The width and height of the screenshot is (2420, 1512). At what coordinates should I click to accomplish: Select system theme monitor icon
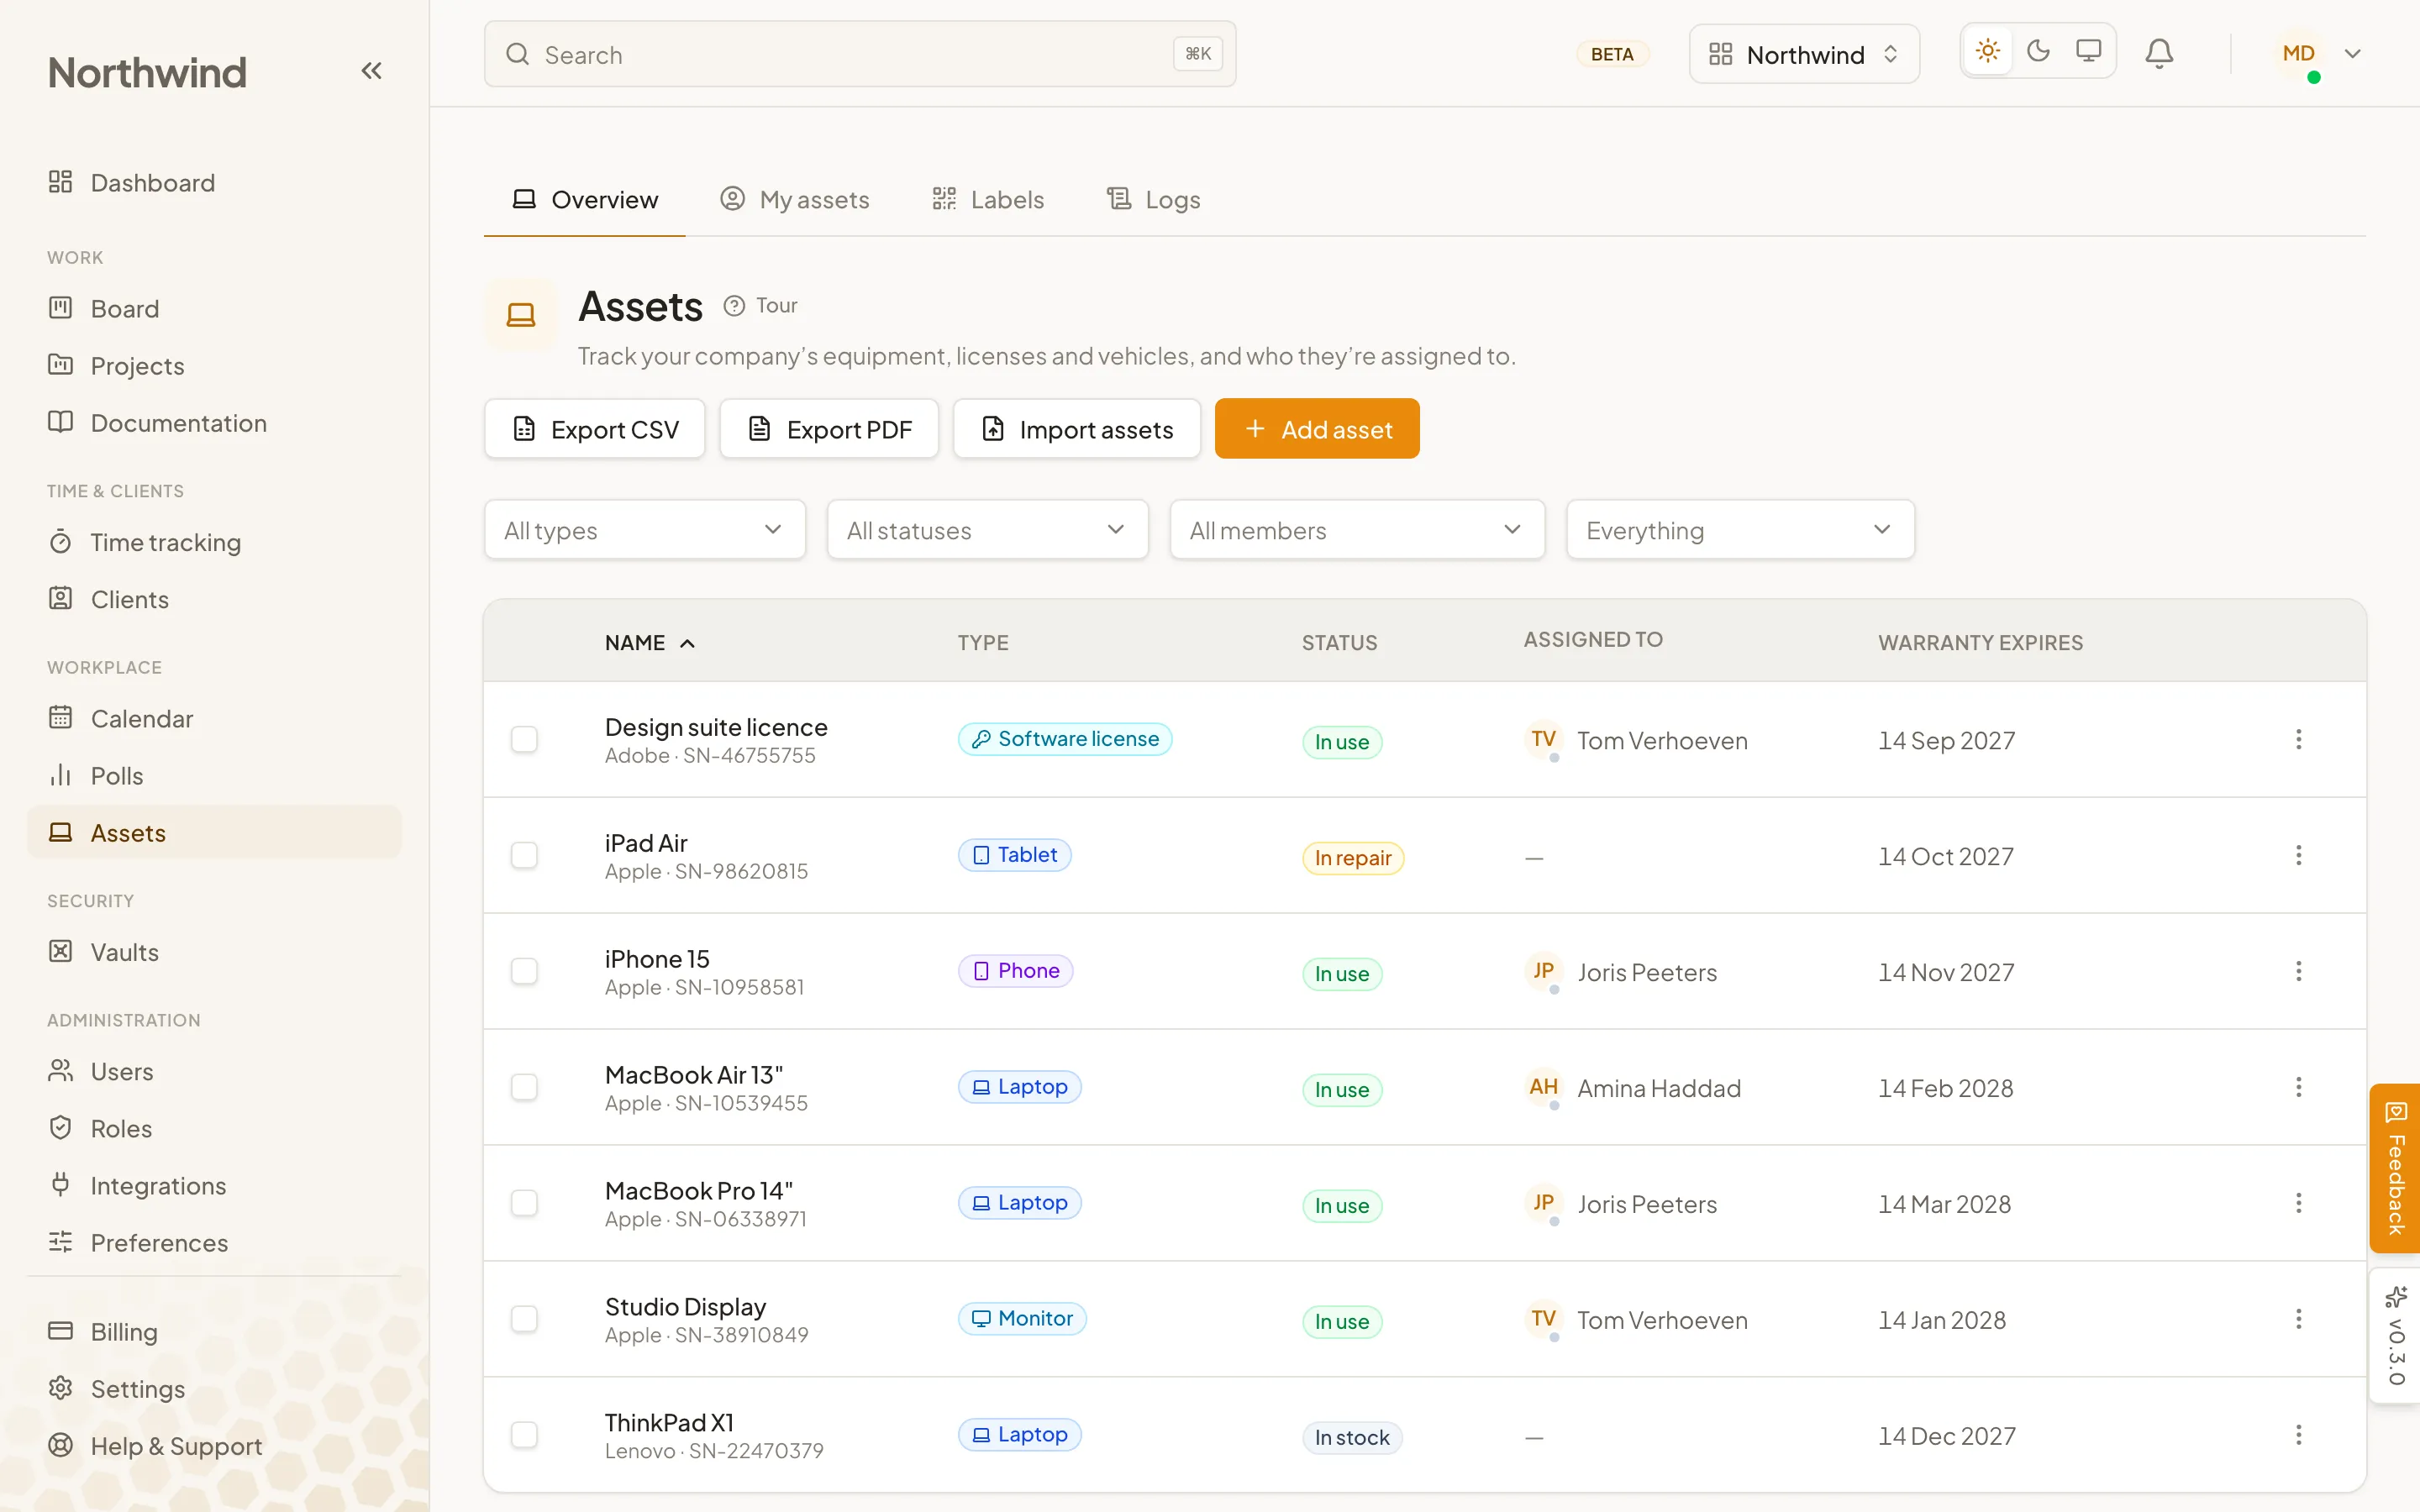(2088, 51)
